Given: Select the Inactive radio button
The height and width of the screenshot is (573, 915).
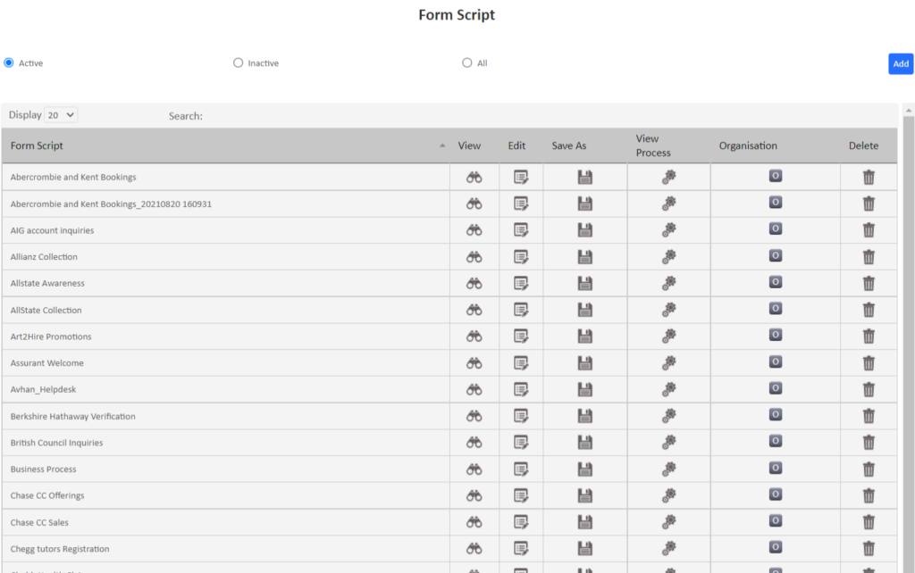Looking at the screenshot, I should tap(238, 62).
